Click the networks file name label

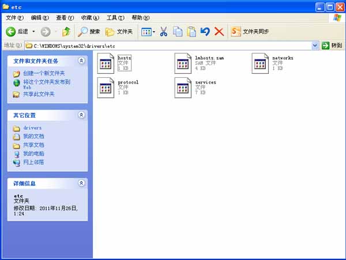(x=283, y=58)
